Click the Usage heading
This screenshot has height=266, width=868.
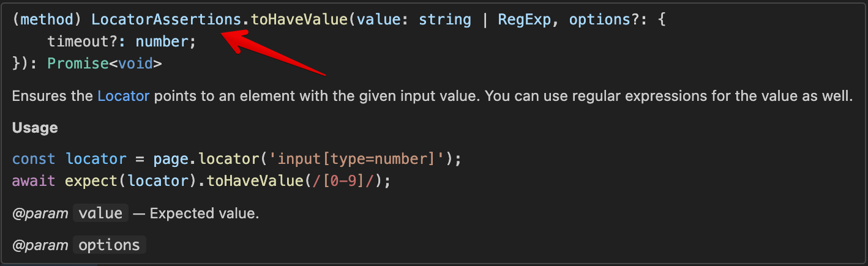tap(35, 128)
